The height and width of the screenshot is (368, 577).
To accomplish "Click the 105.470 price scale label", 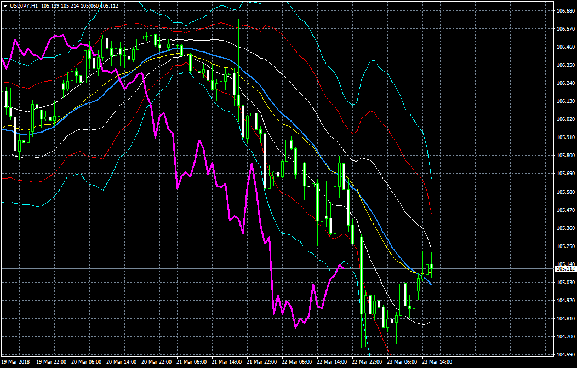I will pos(565,210).
